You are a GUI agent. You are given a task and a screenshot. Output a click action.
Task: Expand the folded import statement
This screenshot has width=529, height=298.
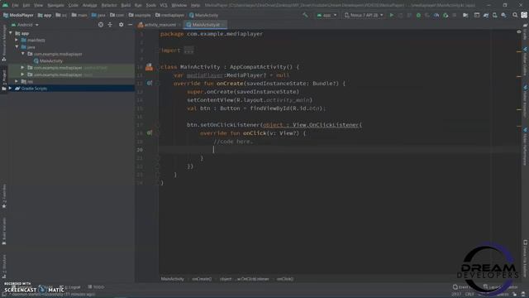pyautogui.click(x=188, y=50)
